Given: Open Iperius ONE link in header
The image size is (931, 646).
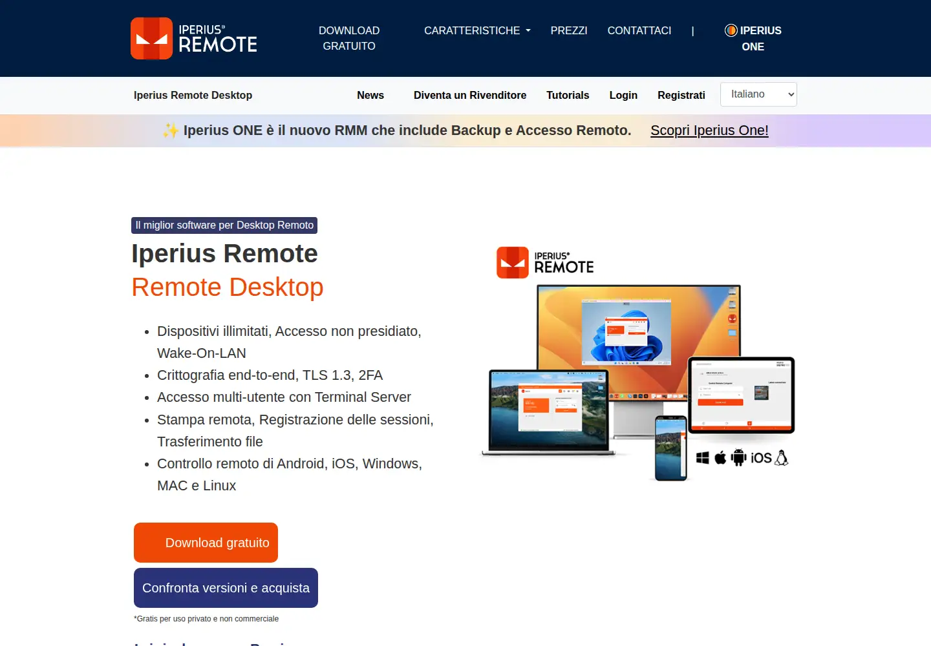Looking at the screenshot, I should tap(753, 38).
